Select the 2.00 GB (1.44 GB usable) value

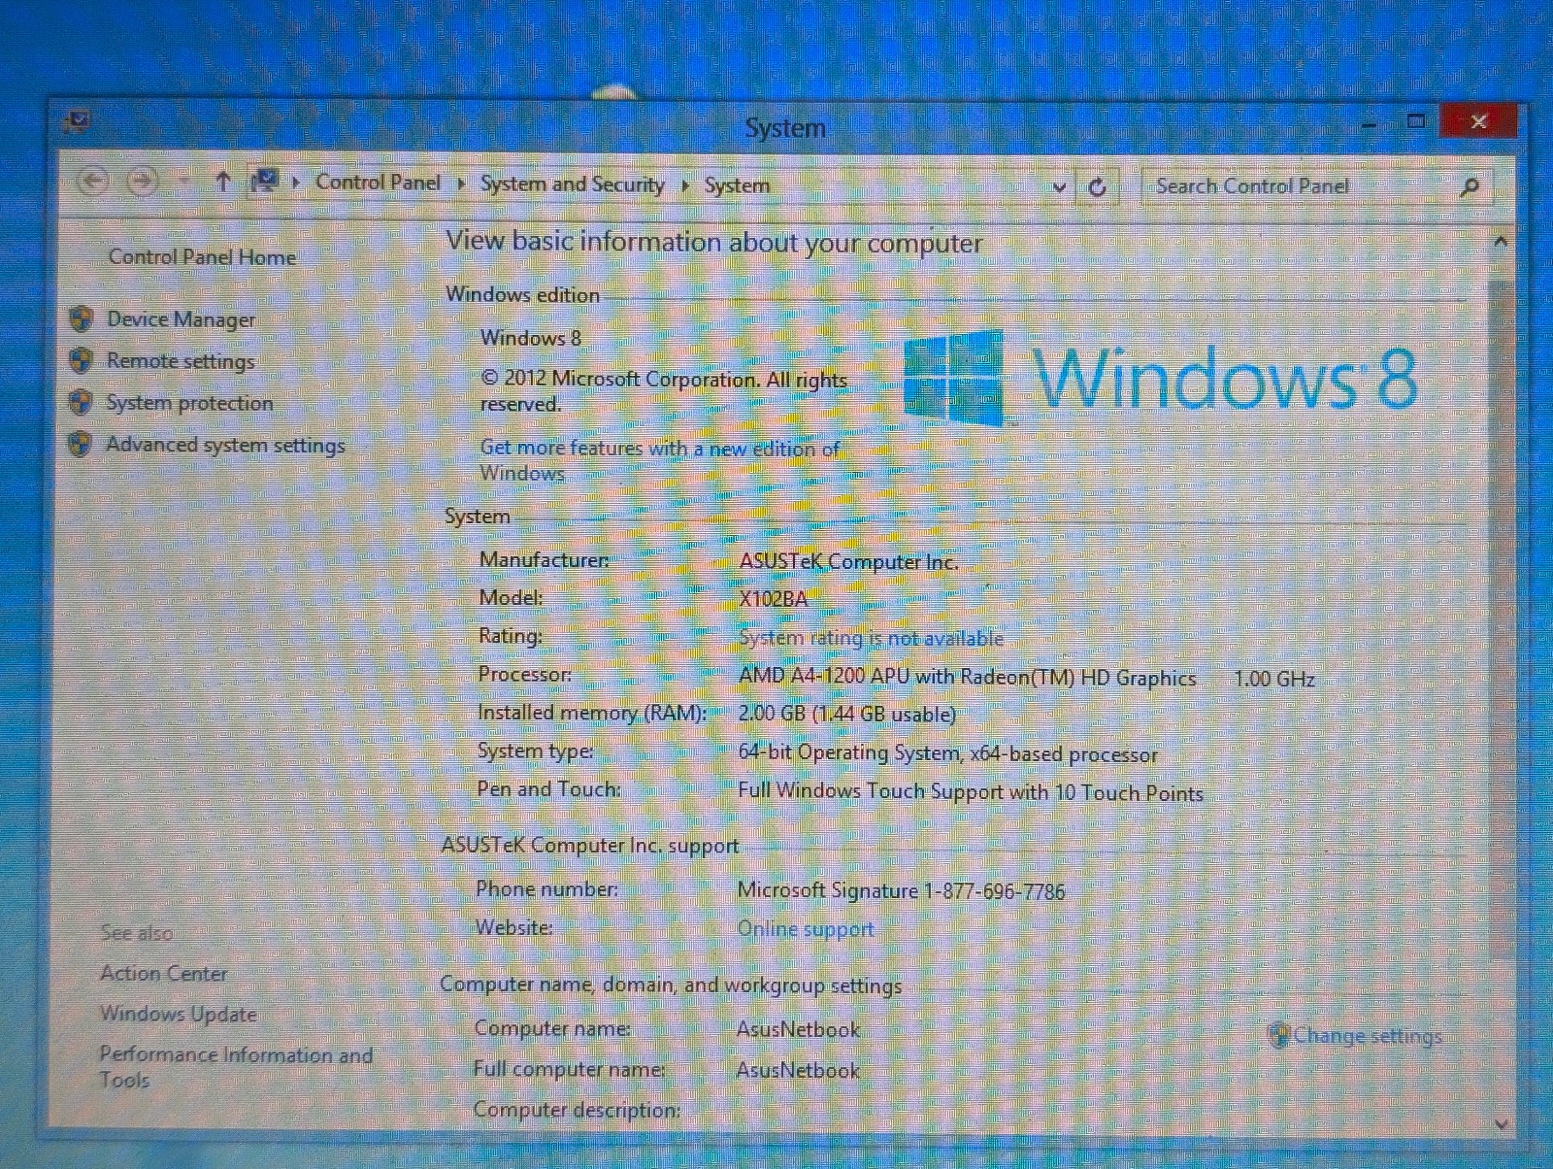click(x=846, y=714)
